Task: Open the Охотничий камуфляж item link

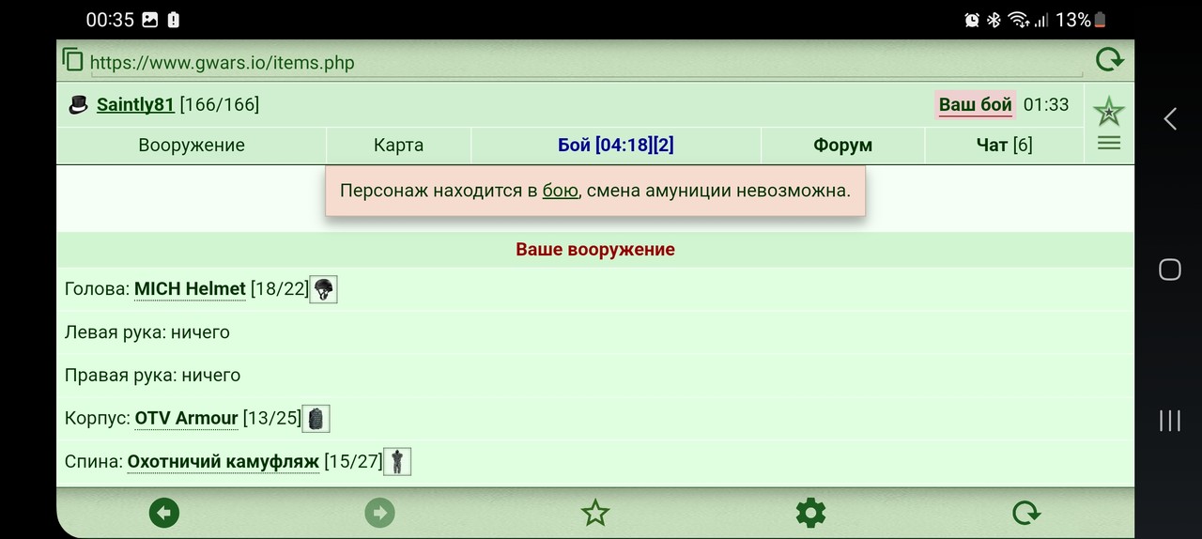Action: 223,461
